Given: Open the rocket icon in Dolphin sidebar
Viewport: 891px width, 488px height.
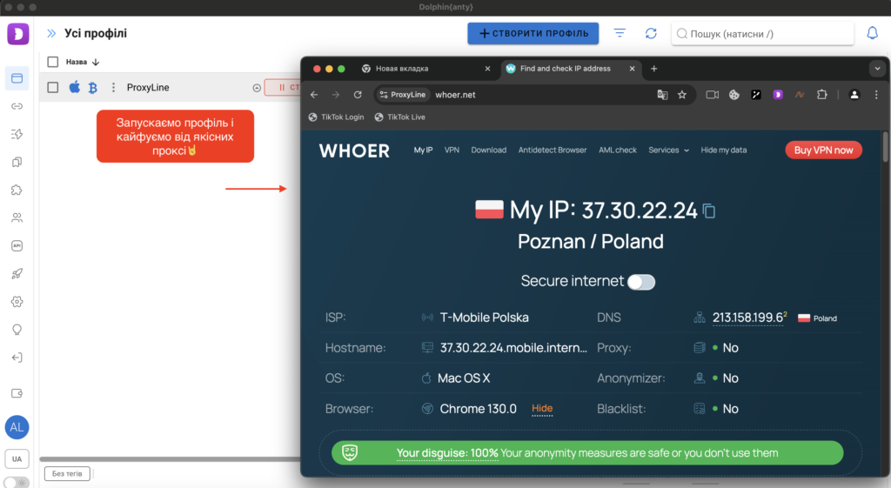Looking at the screenshot, I should 17,273.
